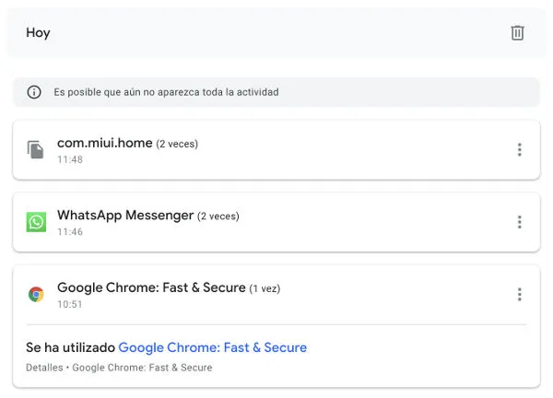Viewport: 553px width, 398px height.
Task: Click the (2 veces) count beside com.miui.home
Action: point(177,144)
